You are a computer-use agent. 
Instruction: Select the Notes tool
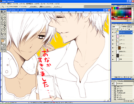(x=2, y=35)
